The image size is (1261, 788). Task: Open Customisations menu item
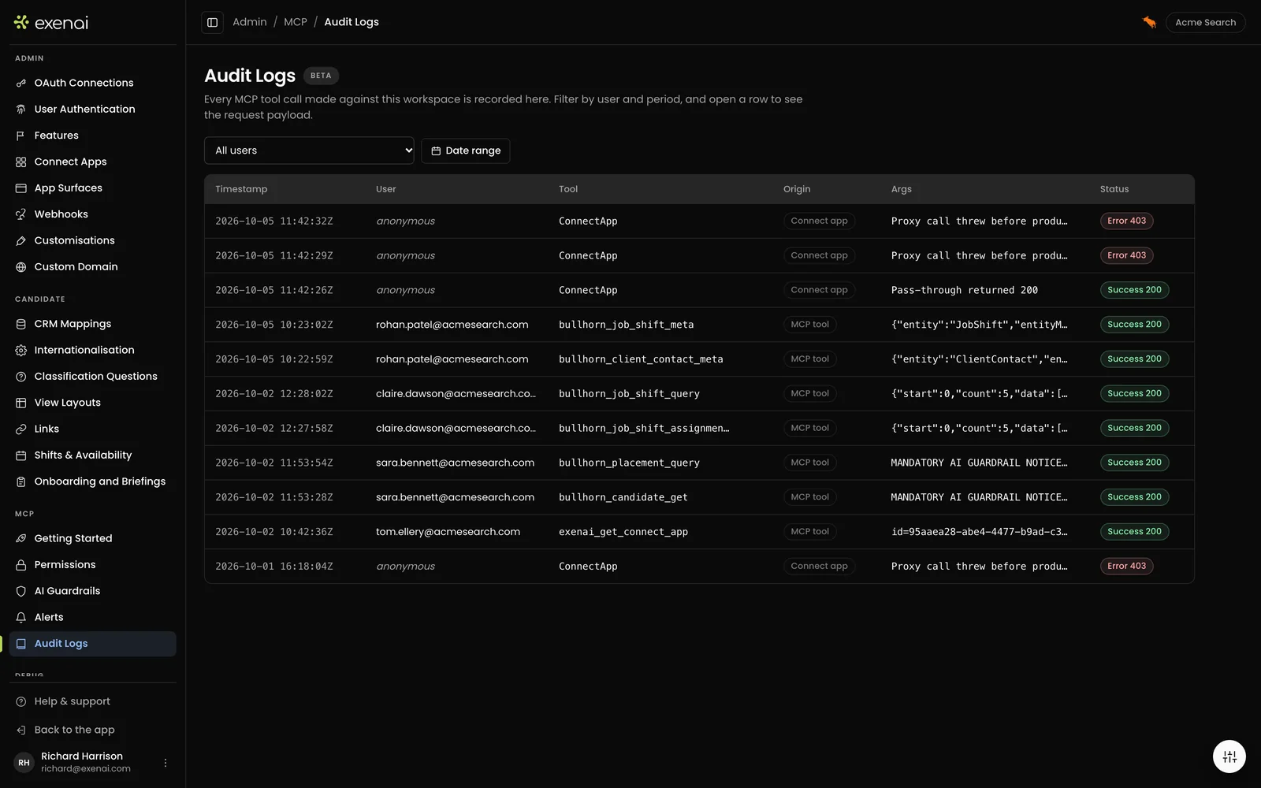(x=93, y=240)
